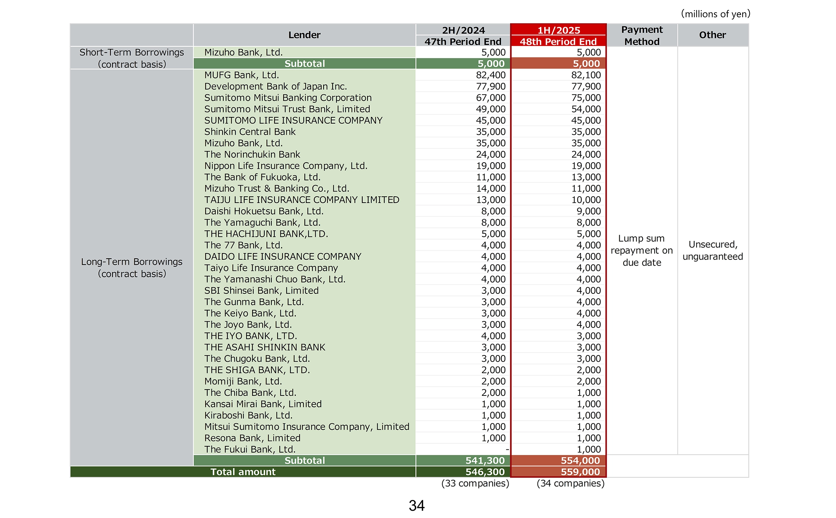The image size is (836, 518).
Task: Select the MUFG Bank, Ltd. row label
Action: [x=241, y=75]
